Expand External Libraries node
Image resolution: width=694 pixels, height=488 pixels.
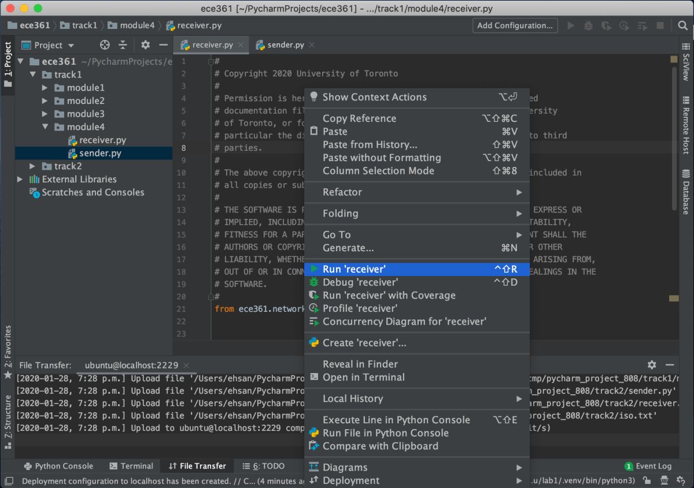pyautogui.click(x=20, y=179)
